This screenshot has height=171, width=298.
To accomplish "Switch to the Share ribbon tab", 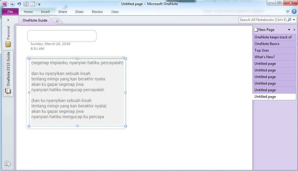I will click(62, 12).
